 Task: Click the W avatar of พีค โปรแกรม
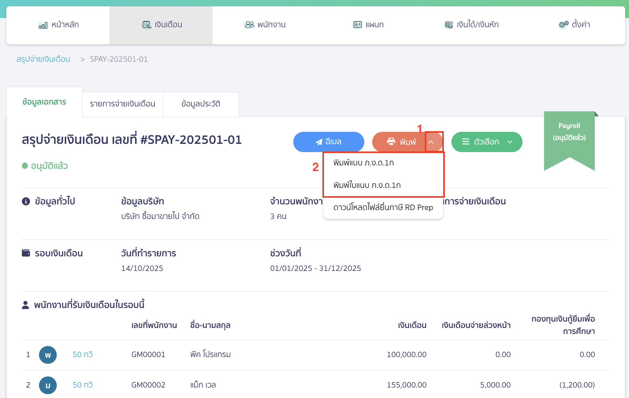click(48, 355)
